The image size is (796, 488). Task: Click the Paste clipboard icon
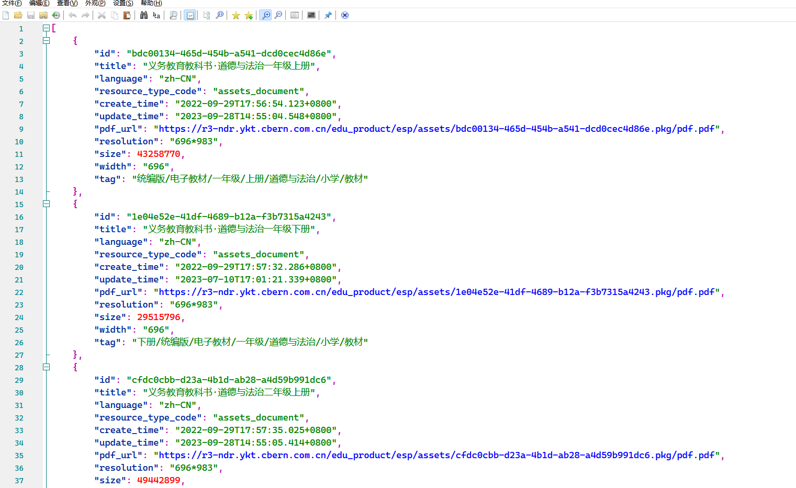click(127, 15)
